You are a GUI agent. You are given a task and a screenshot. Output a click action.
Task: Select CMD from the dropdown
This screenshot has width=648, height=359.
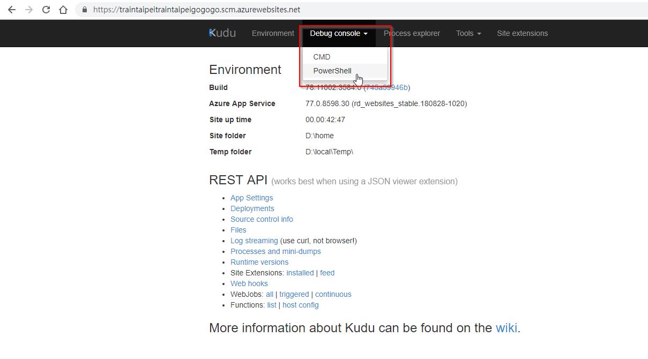(x=322, y=57)
